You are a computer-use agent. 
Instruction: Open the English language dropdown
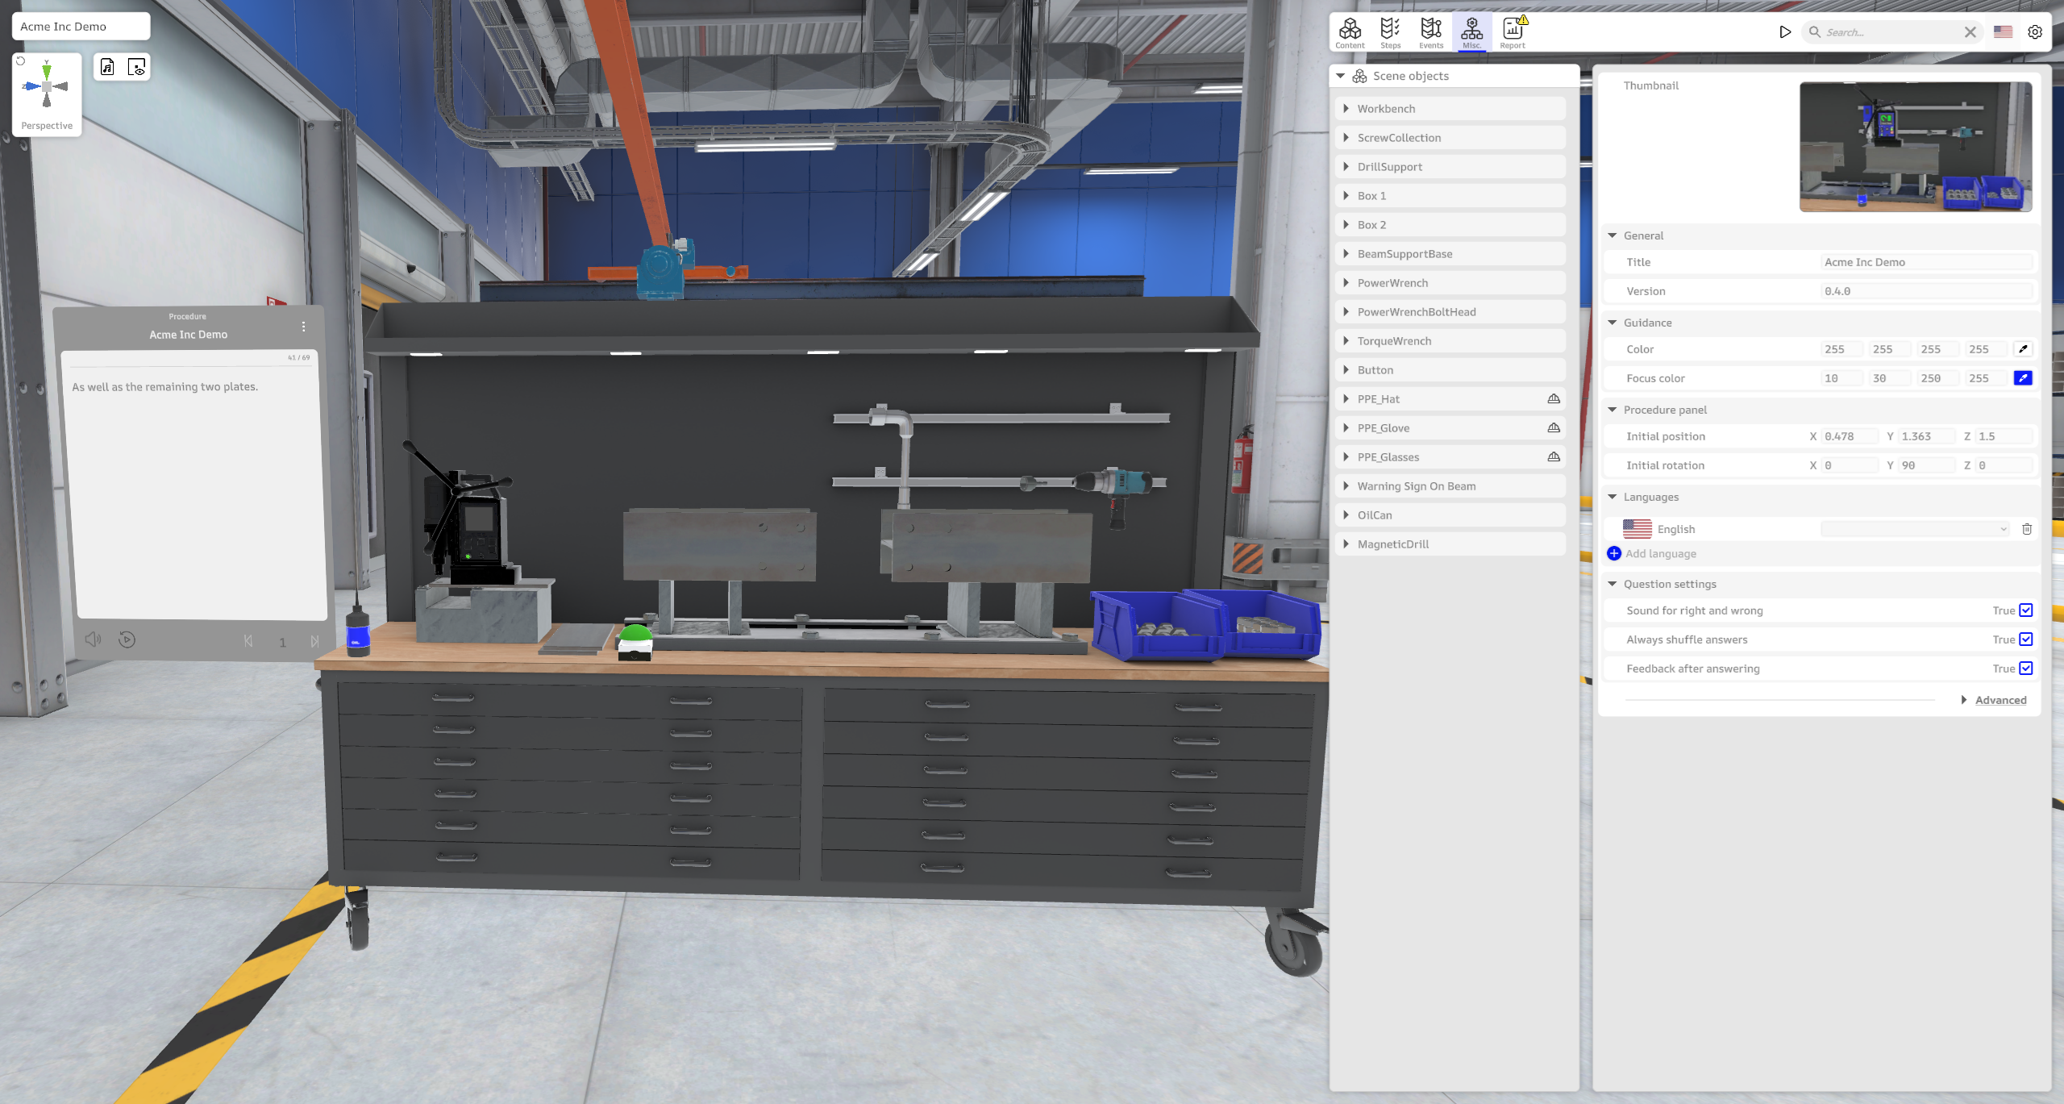tap(1914, 529)
